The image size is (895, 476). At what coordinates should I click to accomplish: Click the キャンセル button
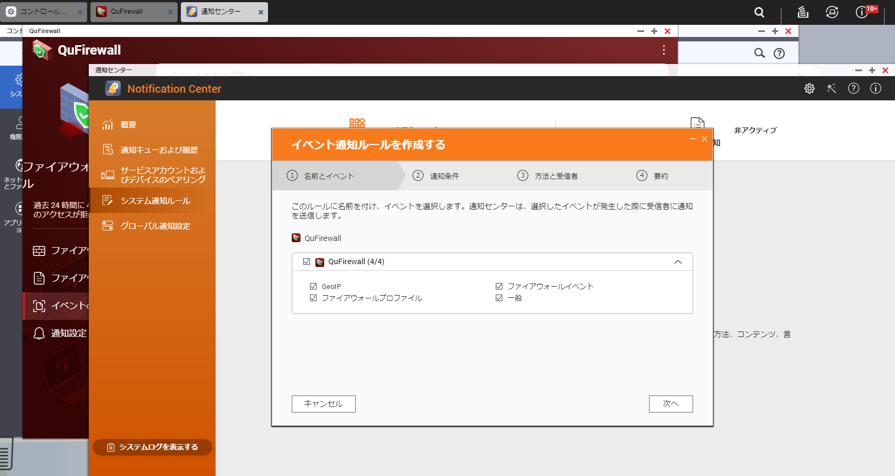[x=324, y=404]
